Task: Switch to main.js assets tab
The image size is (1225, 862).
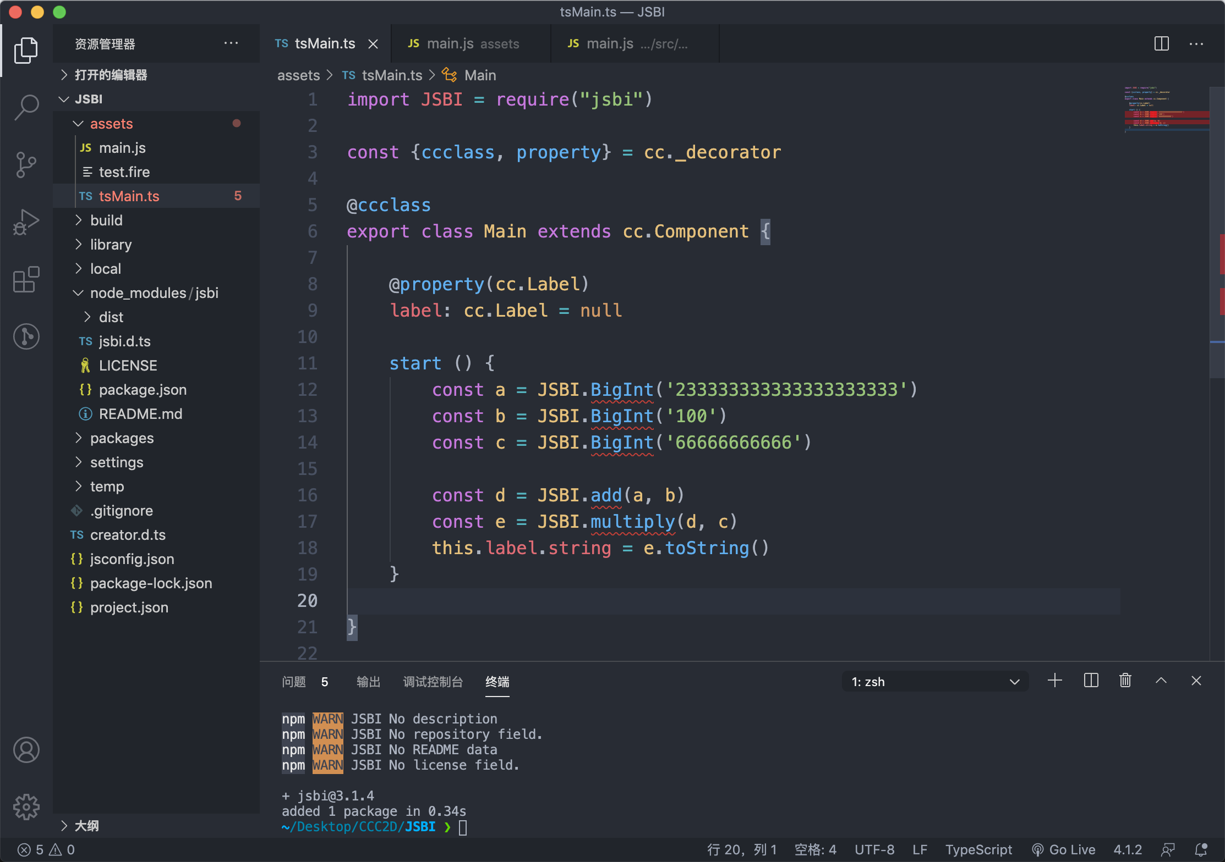Action: point(471,43)
